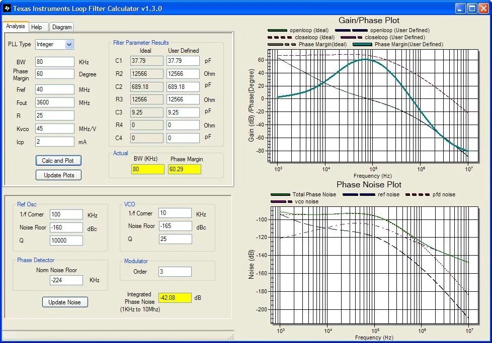Click the Update Noise button

(x=64, y=302)
